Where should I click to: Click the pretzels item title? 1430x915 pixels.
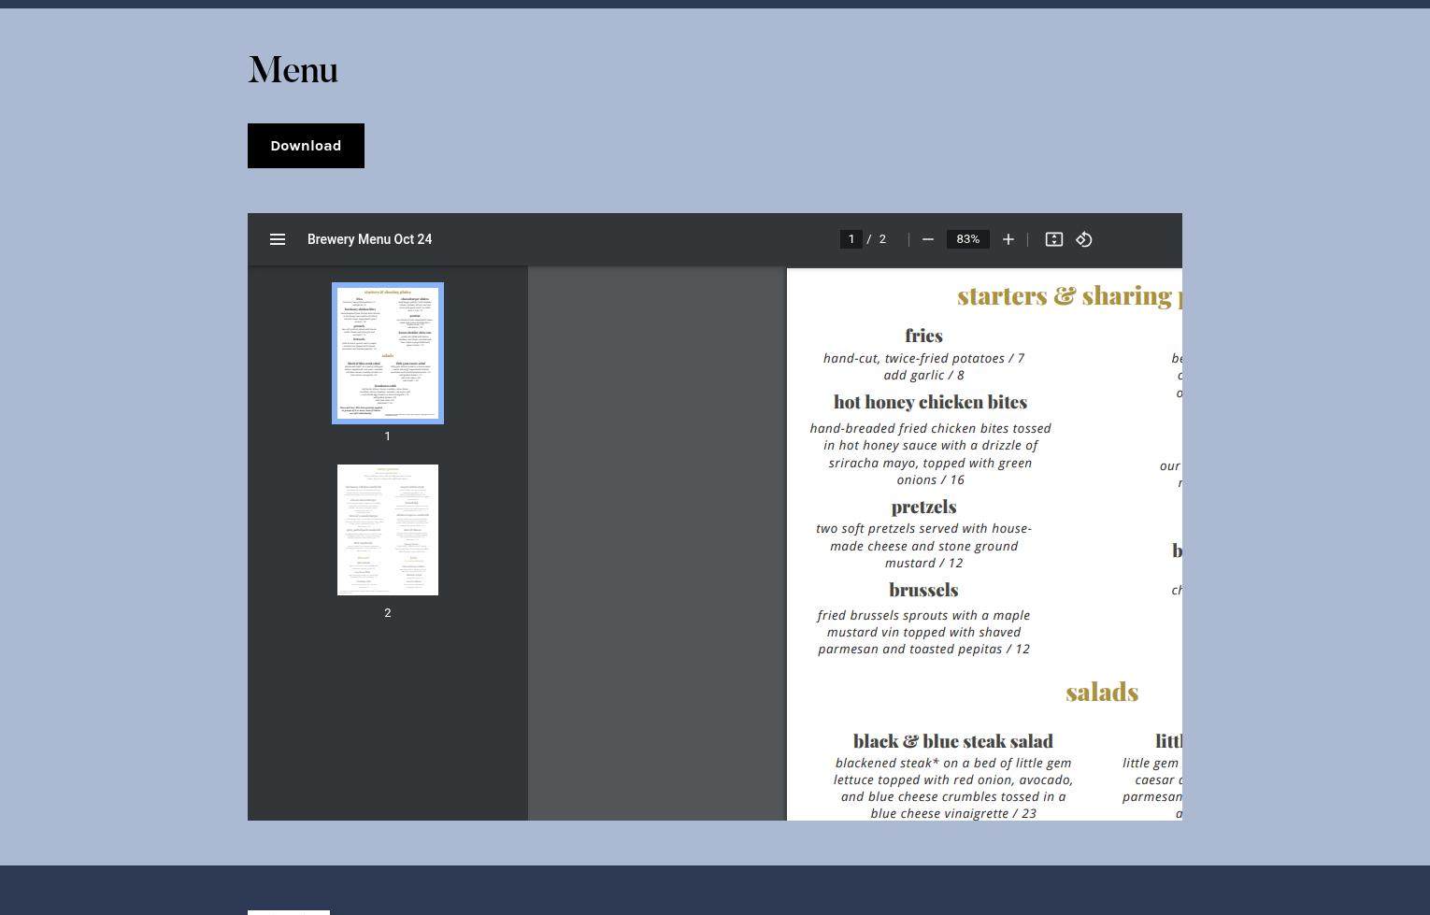[x=923, y=507]
